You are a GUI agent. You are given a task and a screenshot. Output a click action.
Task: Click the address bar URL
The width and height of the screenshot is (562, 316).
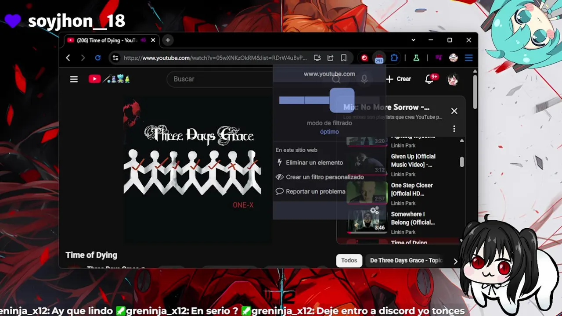[x=215, y=58]
